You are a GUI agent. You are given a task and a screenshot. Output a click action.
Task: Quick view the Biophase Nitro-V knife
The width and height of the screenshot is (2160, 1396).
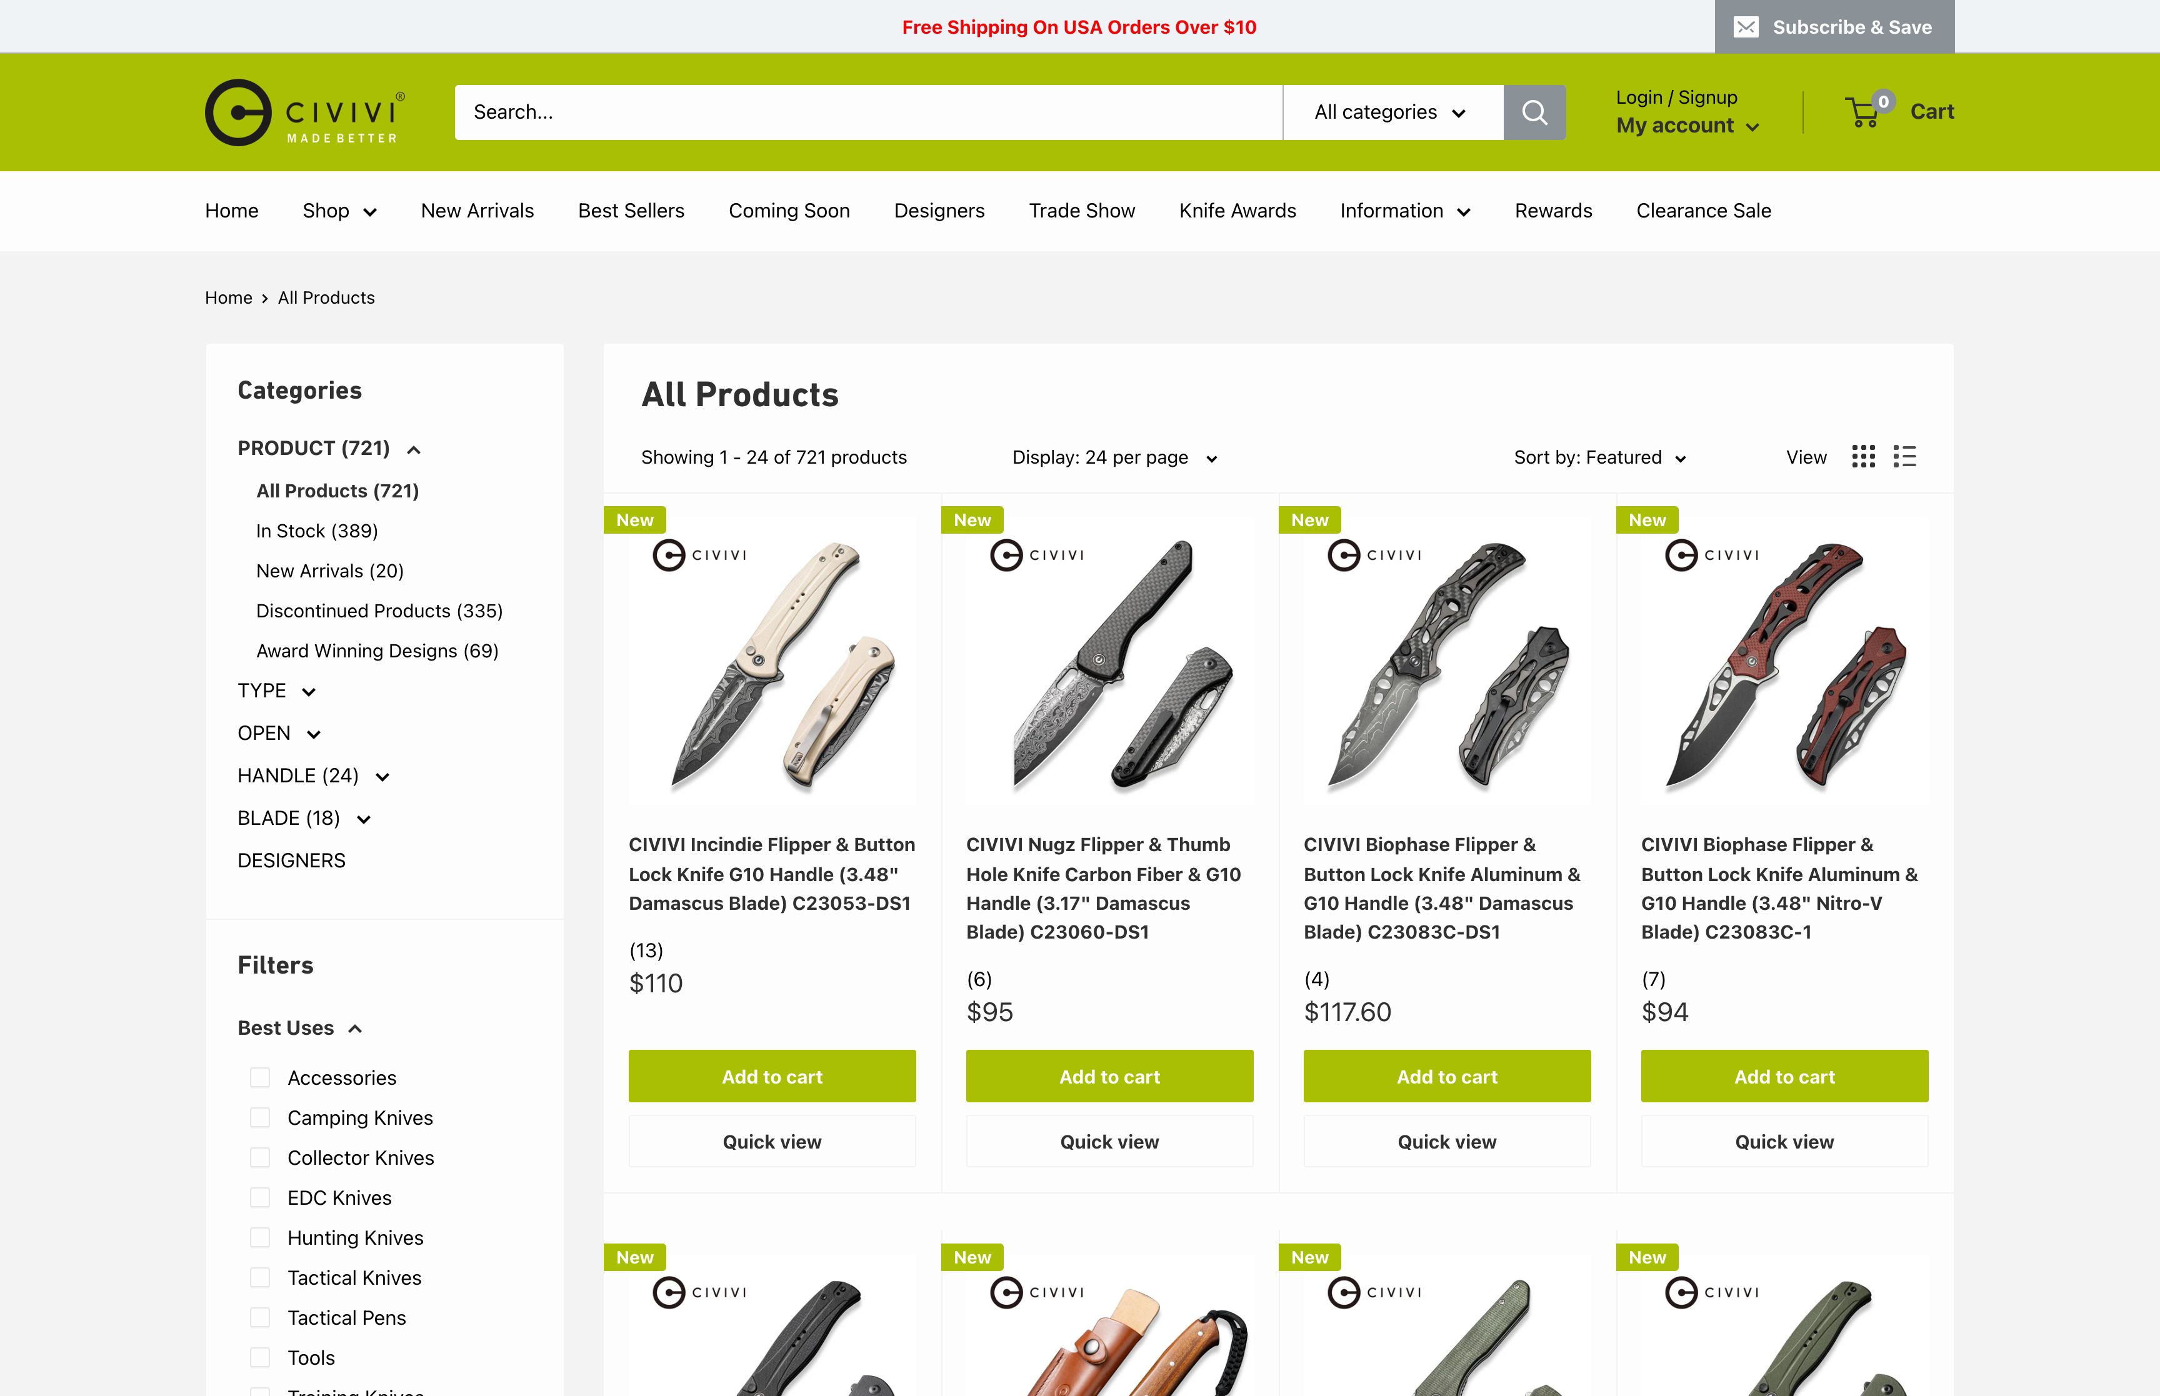[1784, 1141]
